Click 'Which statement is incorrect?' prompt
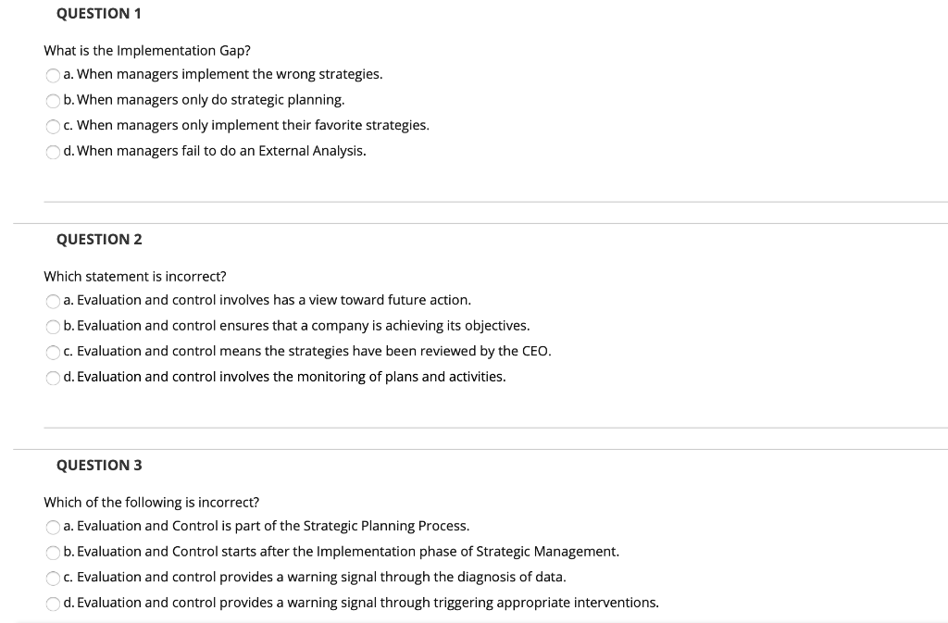 point(135,277)
